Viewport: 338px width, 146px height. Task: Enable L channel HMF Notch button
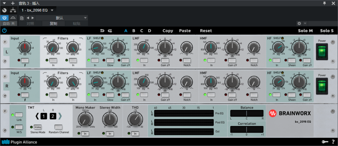tap(254, 60)
